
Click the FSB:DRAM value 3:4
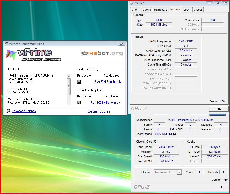(186, 46)
